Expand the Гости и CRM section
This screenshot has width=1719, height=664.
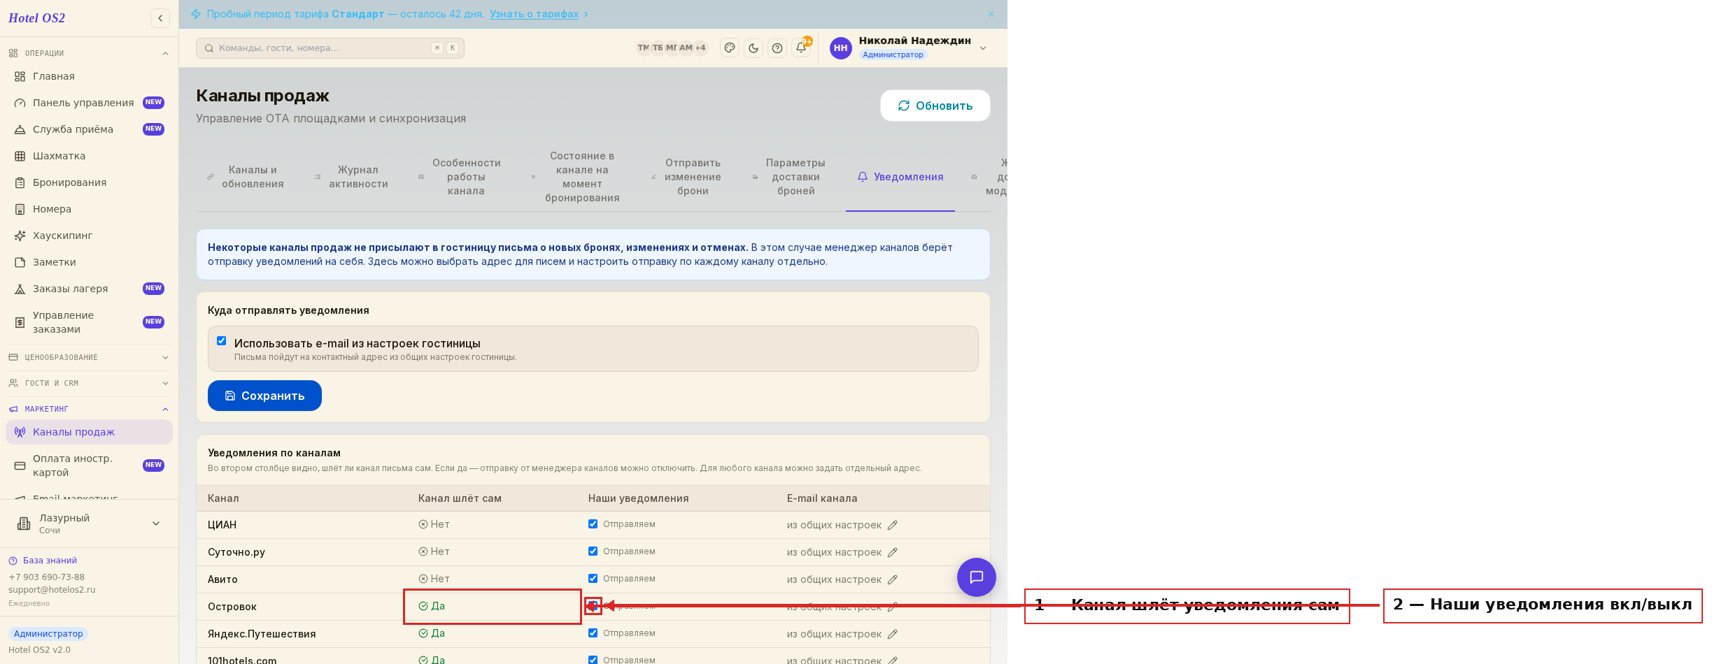coord(89,383)
